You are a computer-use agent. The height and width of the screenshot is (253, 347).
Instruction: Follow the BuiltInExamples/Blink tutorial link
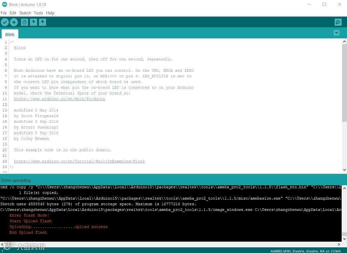[79, 161]
